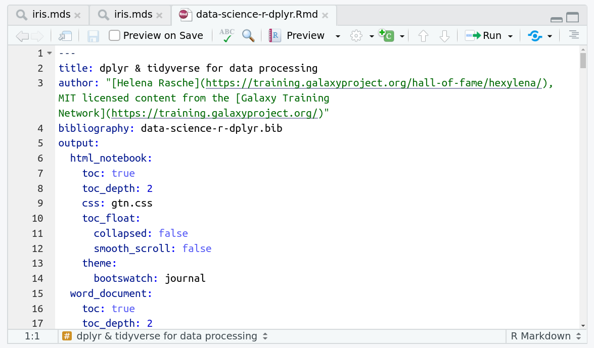Click 'data-science-r-dplyr.bib' text

(211, 128)
